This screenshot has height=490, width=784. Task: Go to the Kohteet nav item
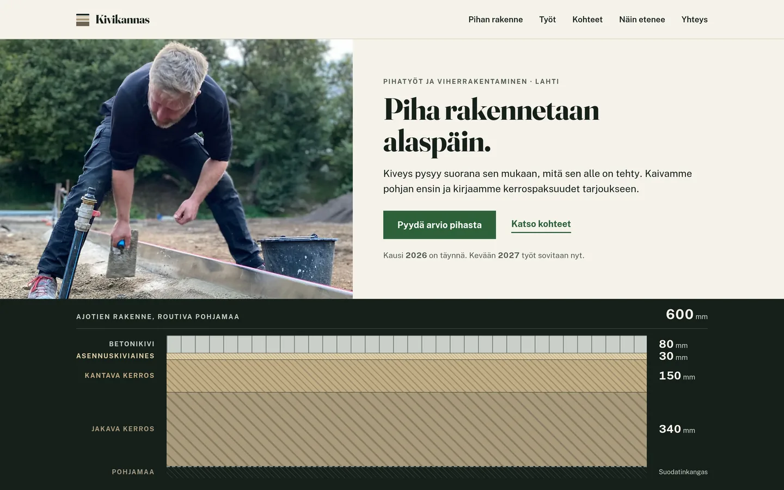(x=587, y=20)
